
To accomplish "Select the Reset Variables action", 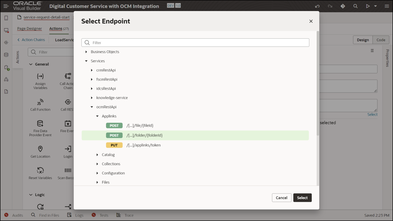I will [x=40, y=173].
